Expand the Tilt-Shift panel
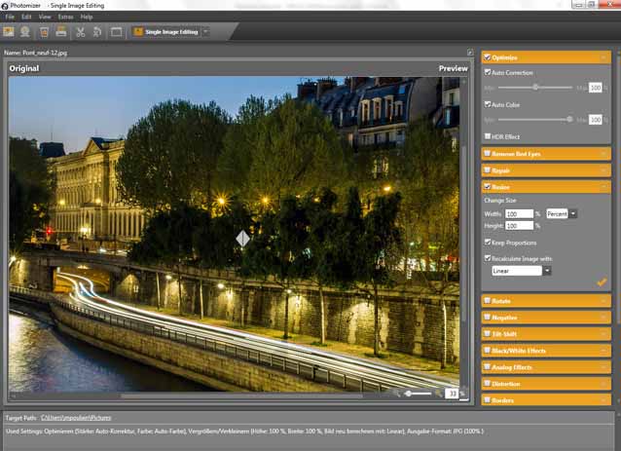 point(545,334)
